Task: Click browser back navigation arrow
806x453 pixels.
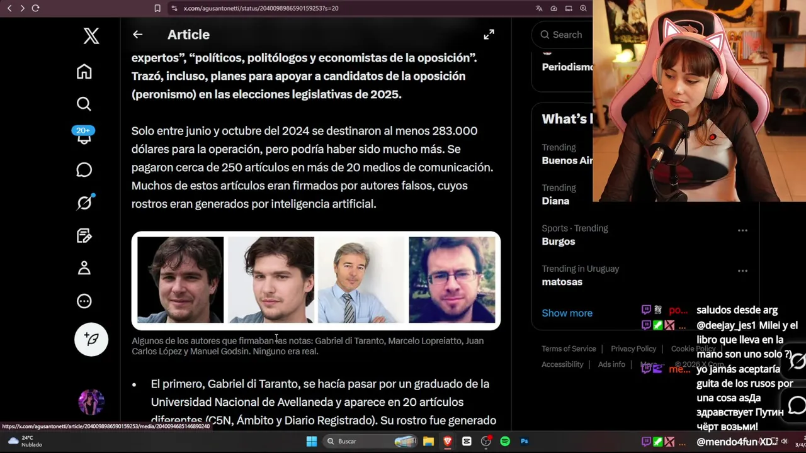Action: pyautogui.click(x=9, y=8)
